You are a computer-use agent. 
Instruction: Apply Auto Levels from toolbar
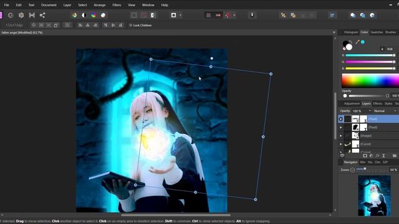pos(74,15)
